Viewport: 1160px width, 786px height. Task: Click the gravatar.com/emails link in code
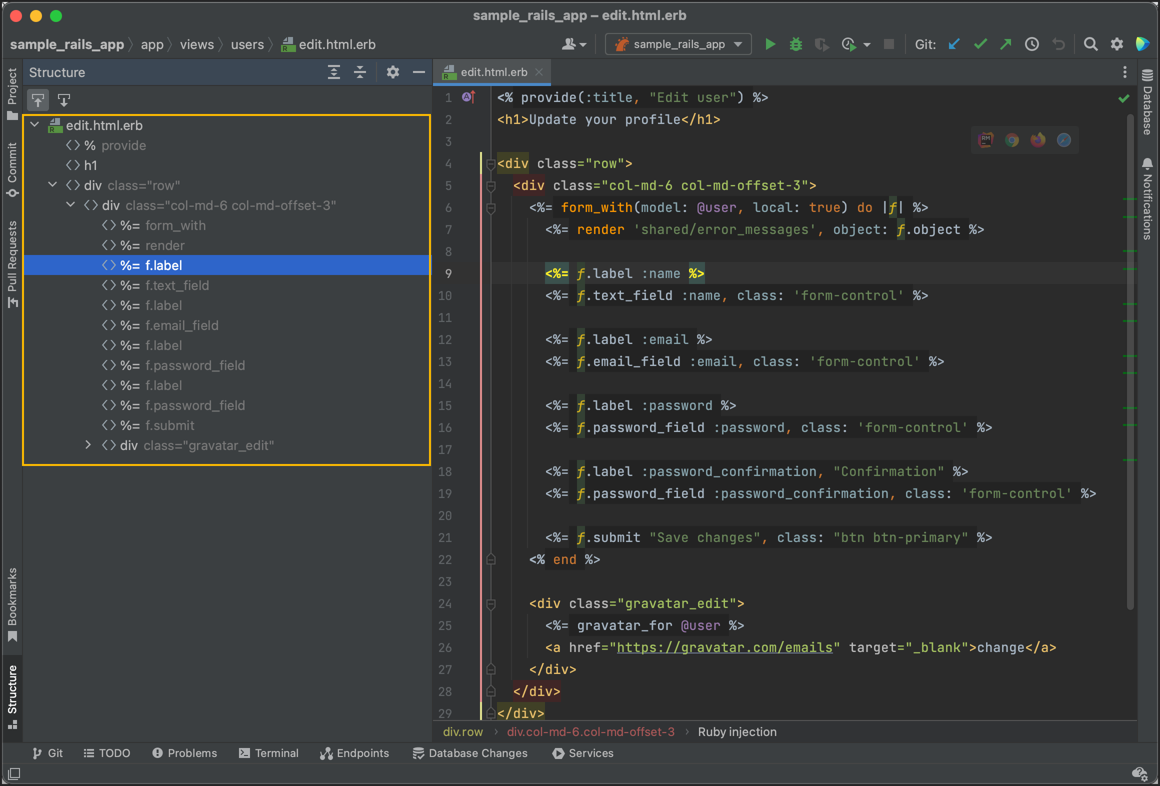[724, 647]
